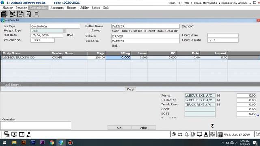Image resolution: width=260 pixels, height=146 pixels.
Task: Open the Accounts menu
Action: [57, 8]
